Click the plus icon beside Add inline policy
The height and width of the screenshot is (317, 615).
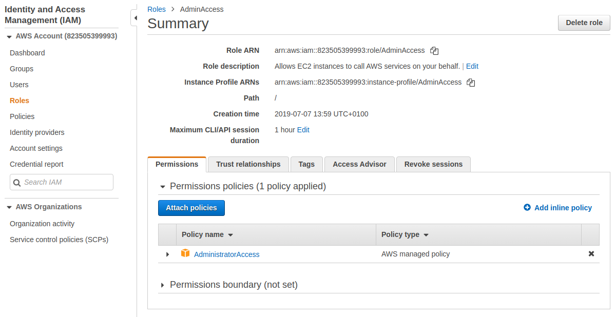(527, 207)
